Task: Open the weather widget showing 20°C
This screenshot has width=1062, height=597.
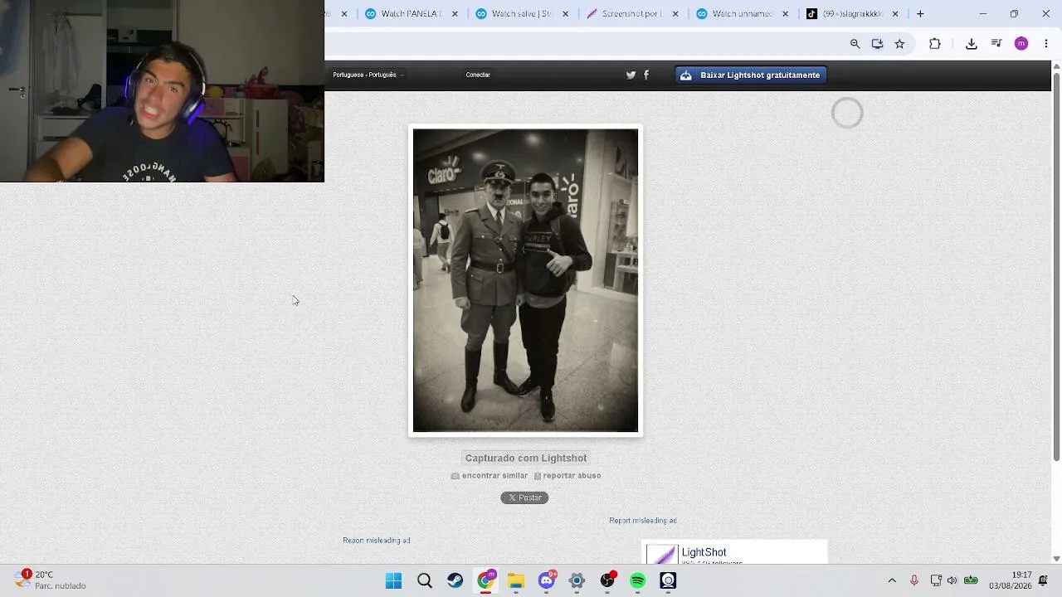Action: [x=50, y=580]
